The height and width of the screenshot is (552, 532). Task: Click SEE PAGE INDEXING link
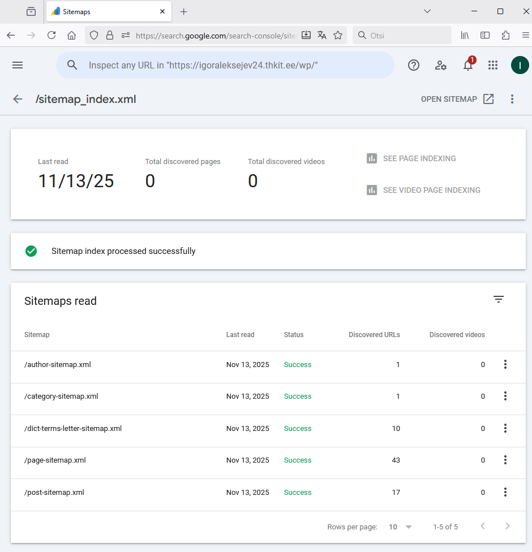411,158
